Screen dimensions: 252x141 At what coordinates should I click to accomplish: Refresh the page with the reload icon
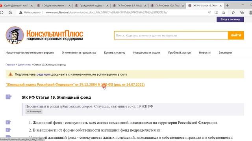pos(2,12)
